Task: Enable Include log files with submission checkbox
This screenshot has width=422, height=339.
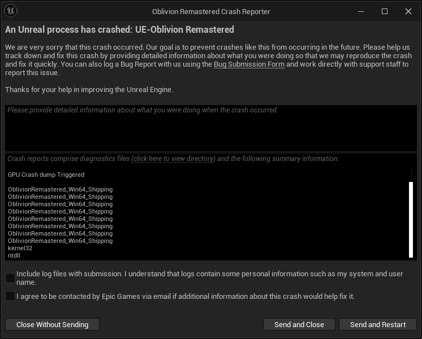Action: pos(10,278)
